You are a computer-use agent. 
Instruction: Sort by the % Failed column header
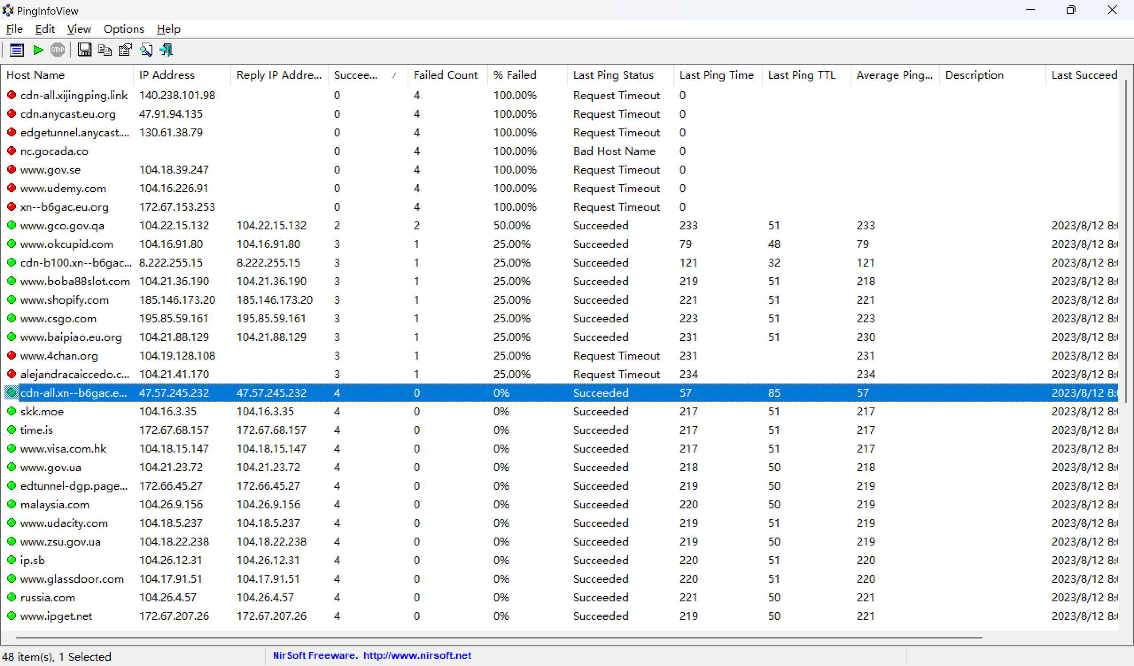click(528, 75)
